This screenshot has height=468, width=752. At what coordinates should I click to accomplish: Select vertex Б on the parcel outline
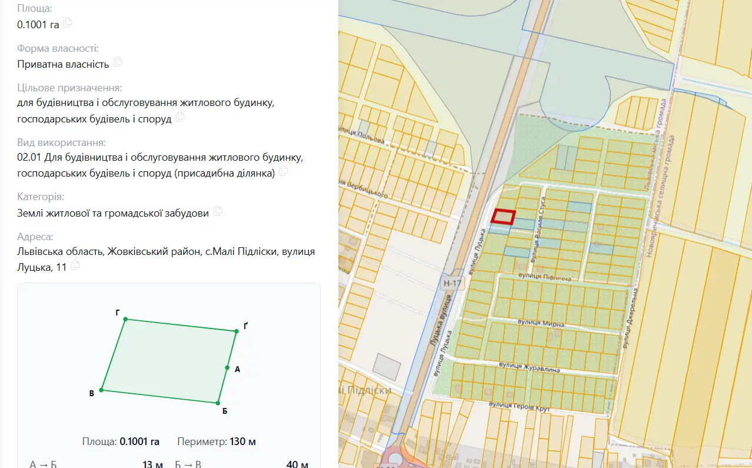pos(218,403)
